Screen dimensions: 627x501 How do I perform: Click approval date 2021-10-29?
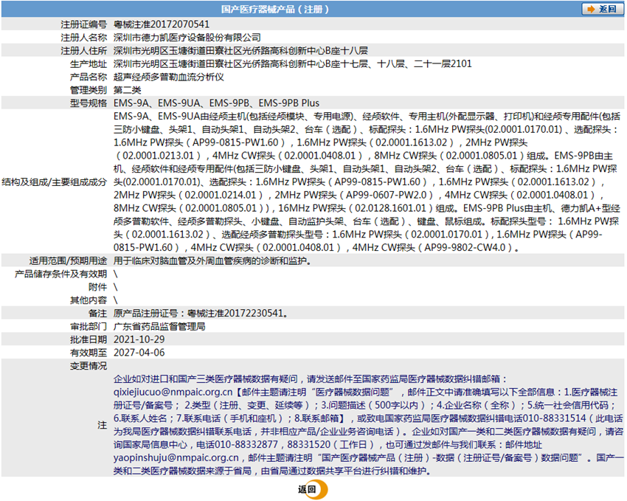[139, 340]
